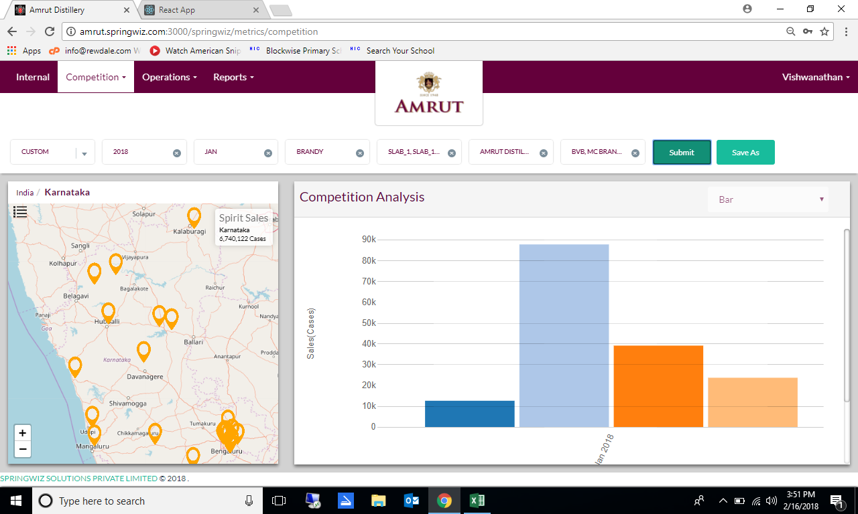This screenshot has height=514, width=858.
Task: Click the tallest light blue chart bar
Action: point(564,335)
